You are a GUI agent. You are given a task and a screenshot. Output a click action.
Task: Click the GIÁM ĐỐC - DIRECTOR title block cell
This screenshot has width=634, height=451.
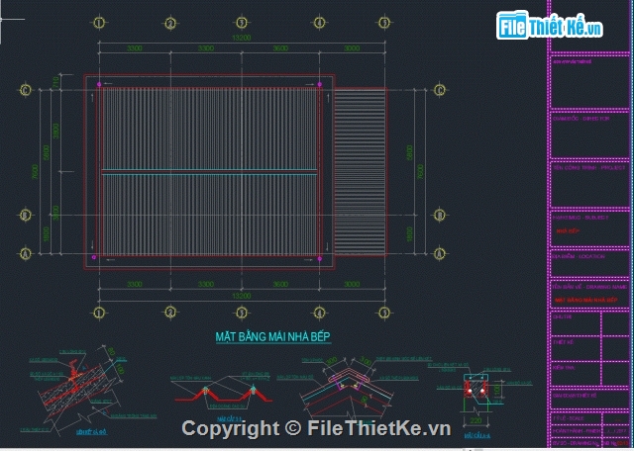[589, 135]
